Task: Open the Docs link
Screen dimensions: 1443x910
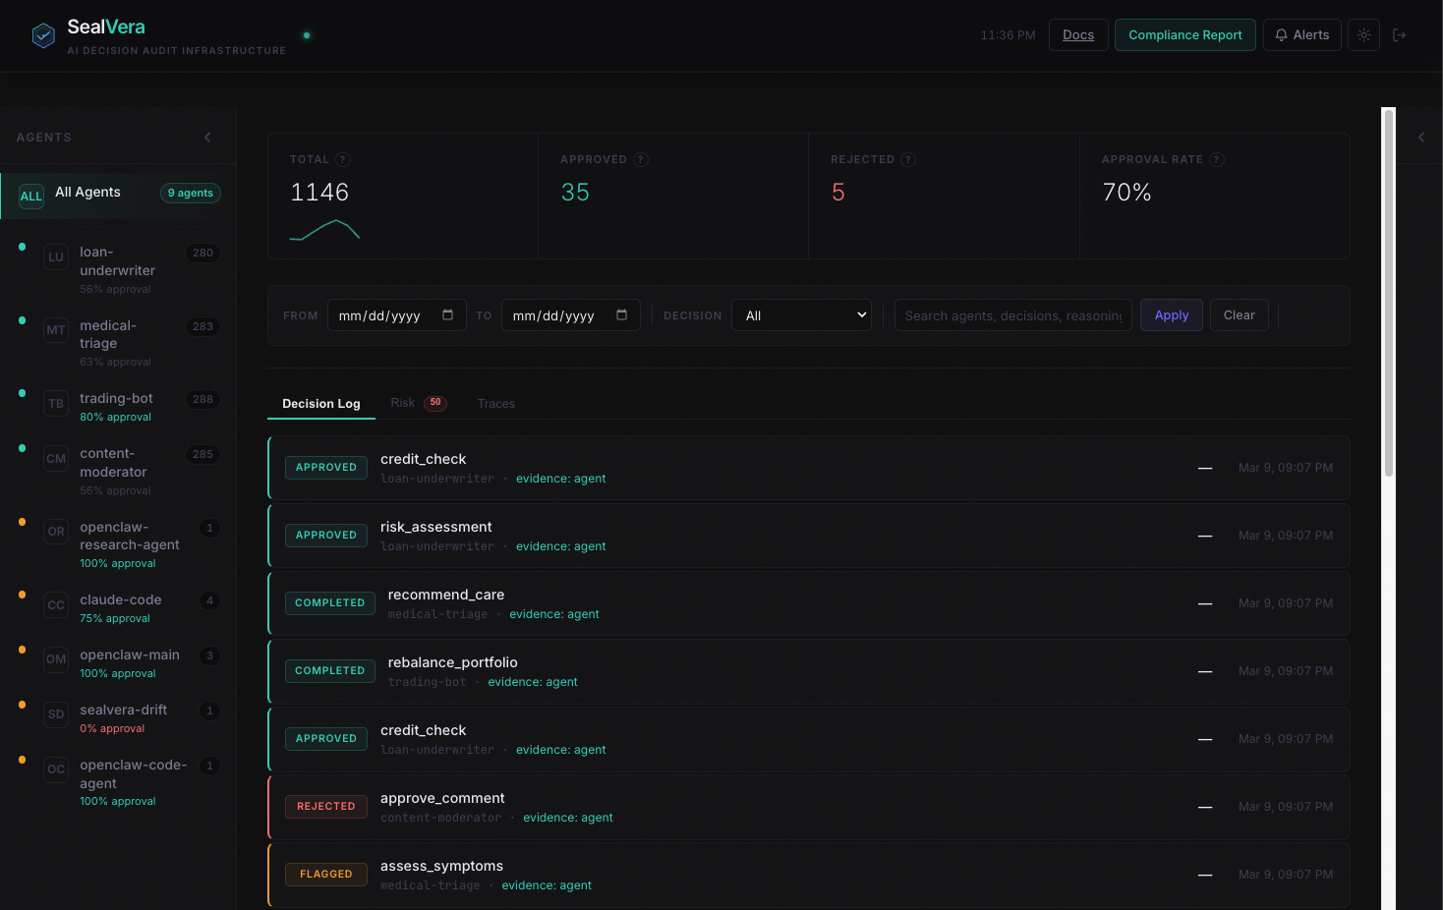Action: pyautogui.click(x=1078, y=34)
